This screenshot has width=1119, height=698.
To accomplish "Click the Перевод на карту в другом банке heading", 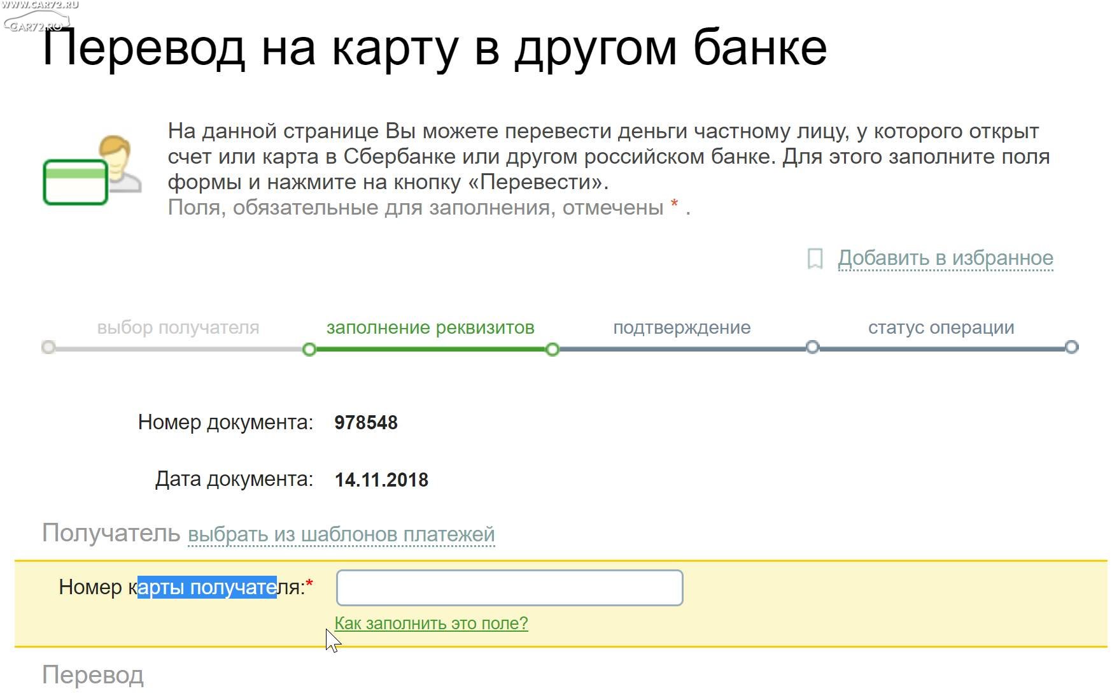I will pos(434,48).
